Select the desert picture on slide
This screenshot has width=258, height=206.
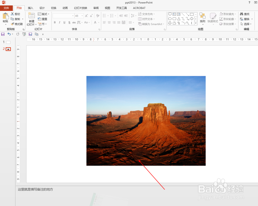(x=146, y=121)
